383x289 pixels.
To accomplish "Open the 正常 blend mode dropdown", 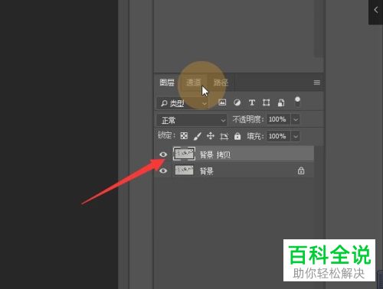I will [191, 120].
